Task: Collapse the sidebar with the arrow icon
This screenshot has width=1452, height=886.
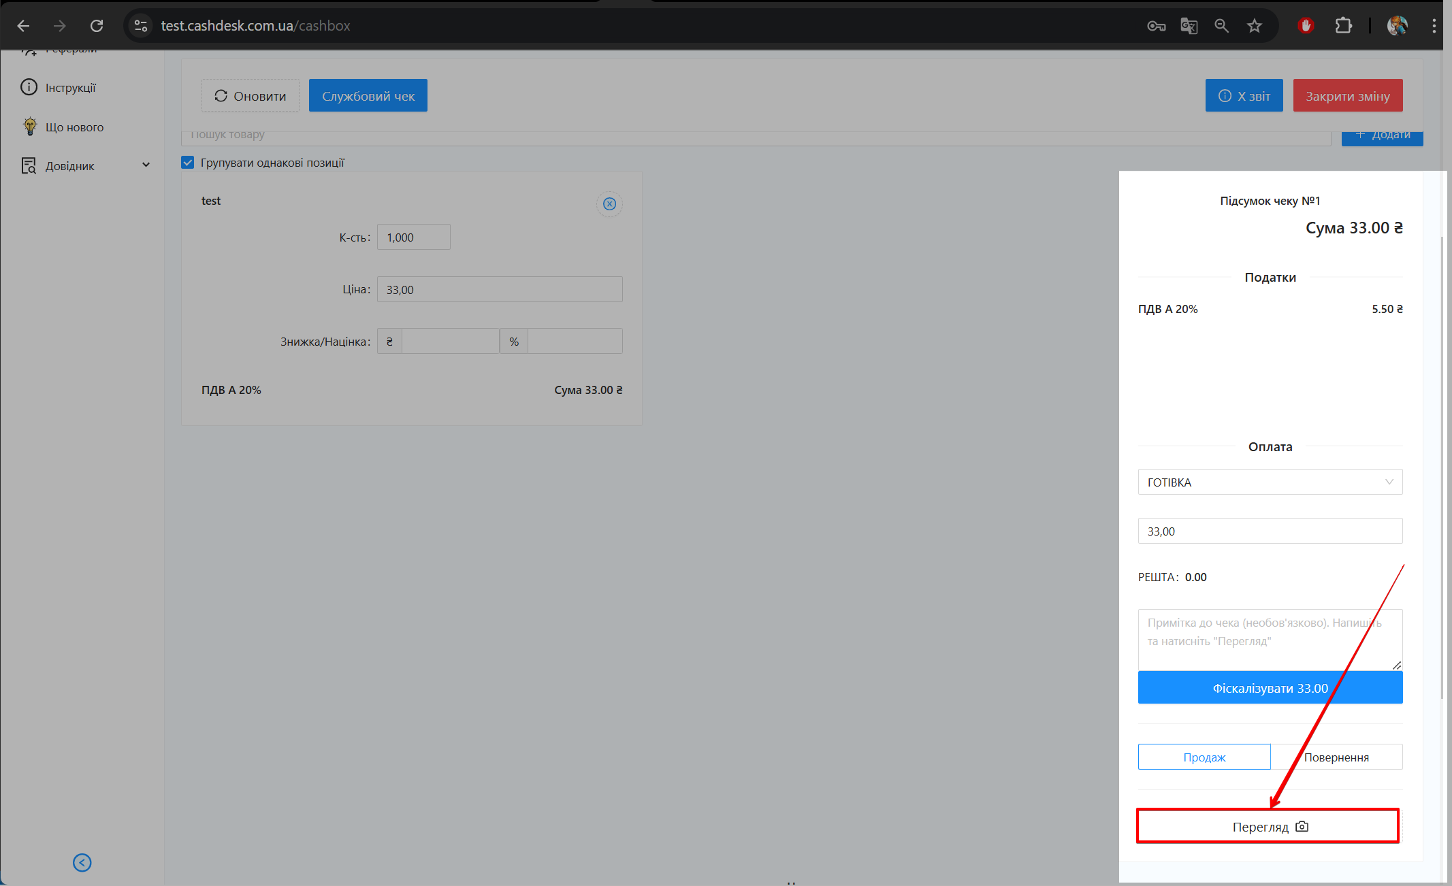Action: pos(82,863)
